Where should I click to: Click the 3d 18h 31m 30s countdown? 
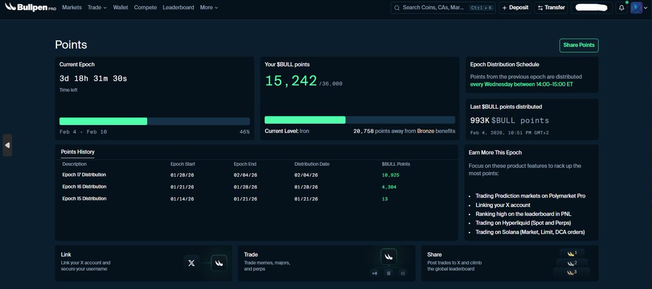pos(93,79)
